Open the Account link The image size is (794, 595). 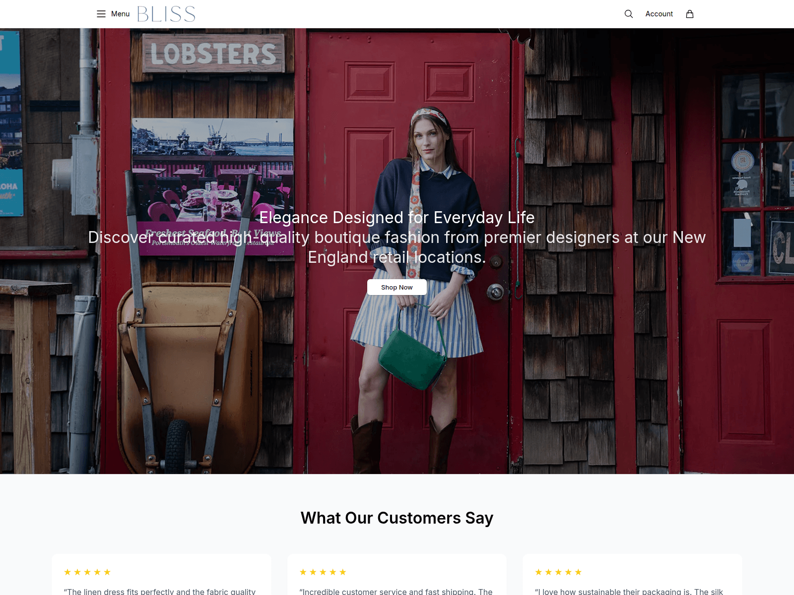(659, 14)
